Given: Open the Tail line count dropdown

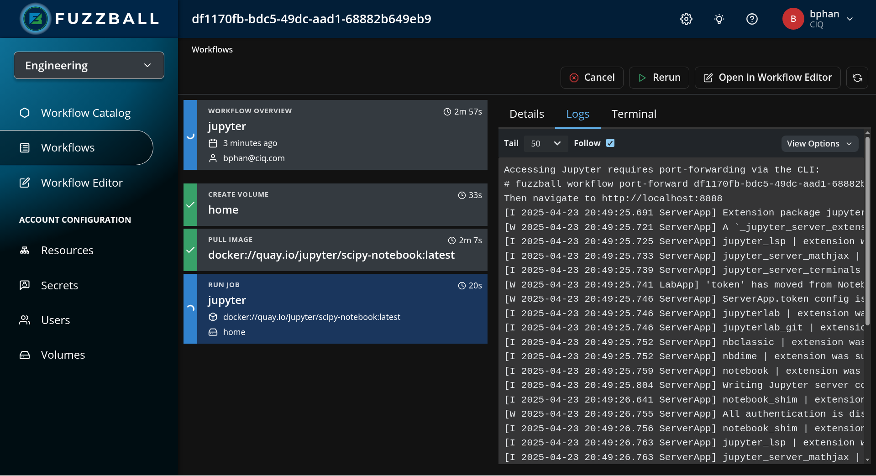Looking at the screenshot, I should (546, 143).
